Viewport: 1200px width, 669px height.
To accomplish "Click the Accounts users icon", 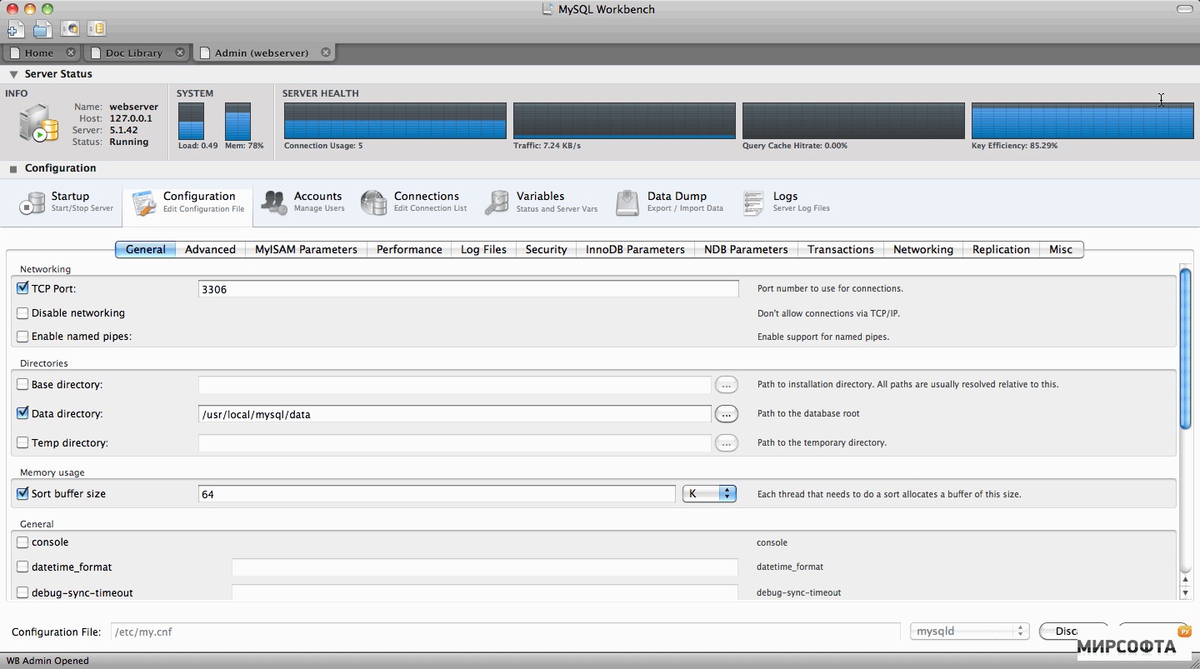I will click(x=274, y=202).
